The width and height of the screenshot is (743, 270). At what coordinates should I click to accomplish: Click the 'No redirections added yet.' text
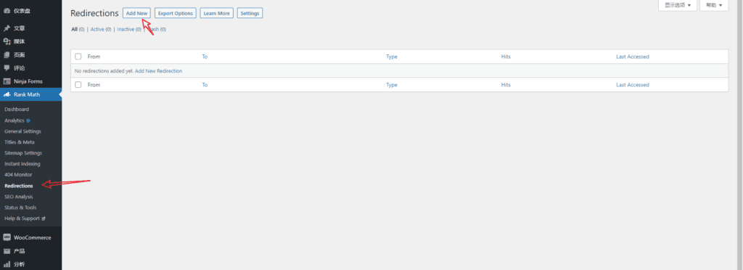[104, 70]
